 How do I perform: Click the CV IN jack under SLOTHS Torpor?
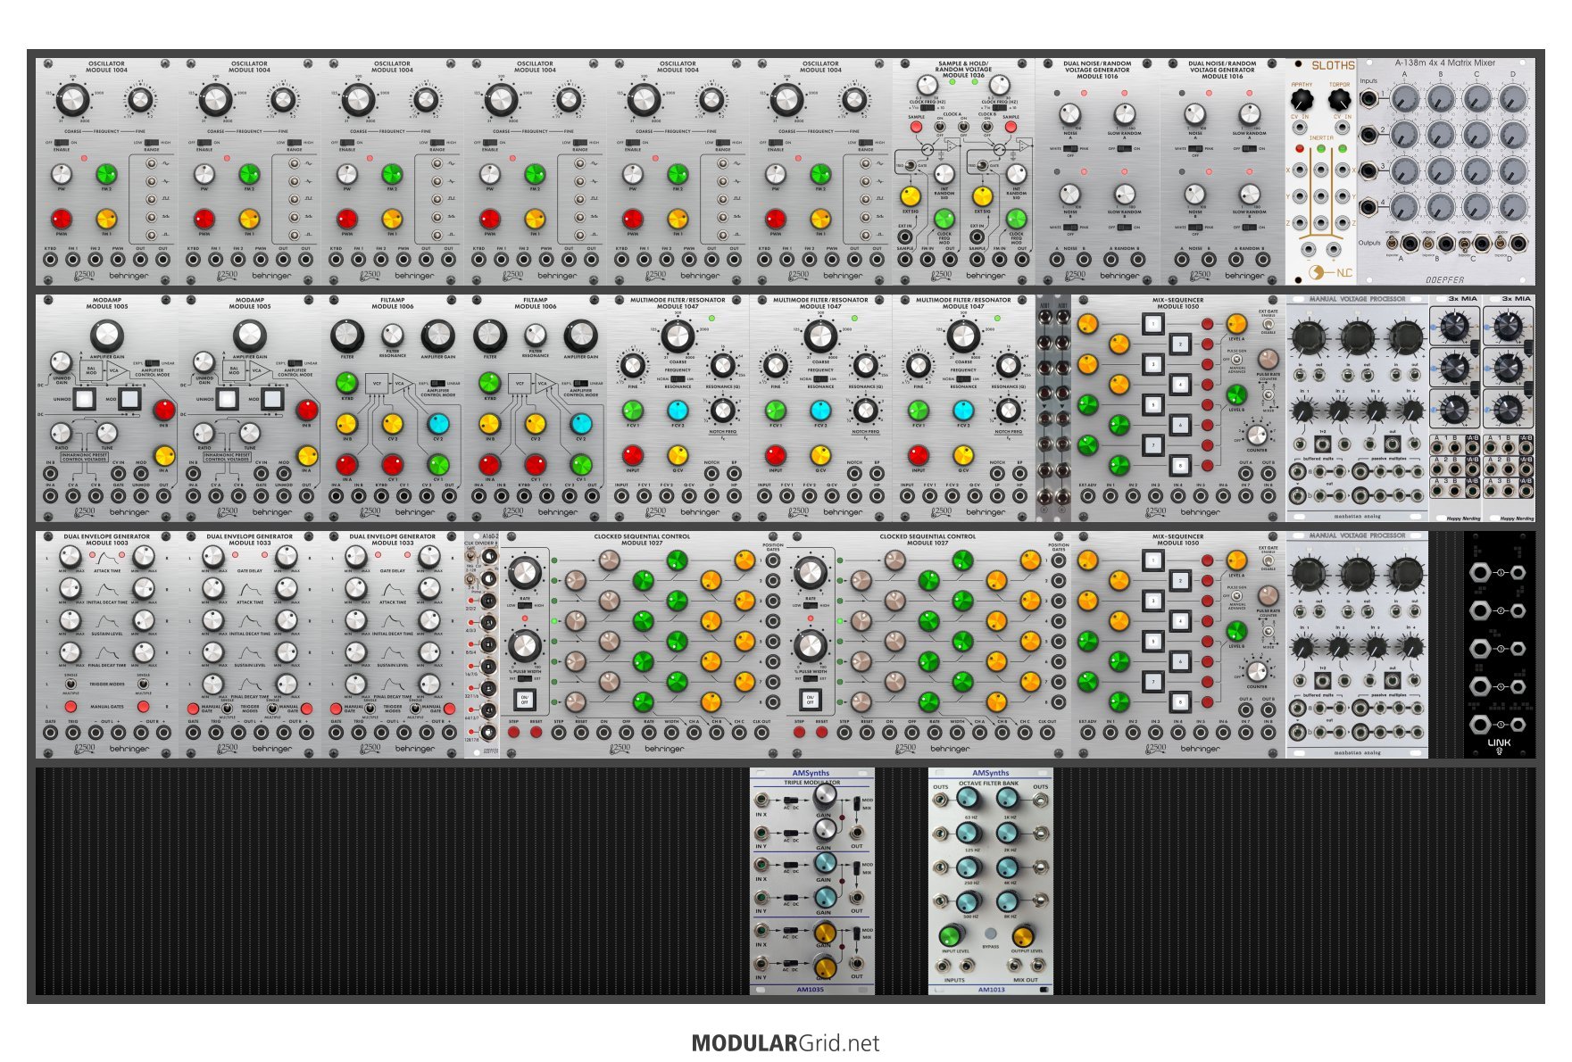[x=1342, y=128]
